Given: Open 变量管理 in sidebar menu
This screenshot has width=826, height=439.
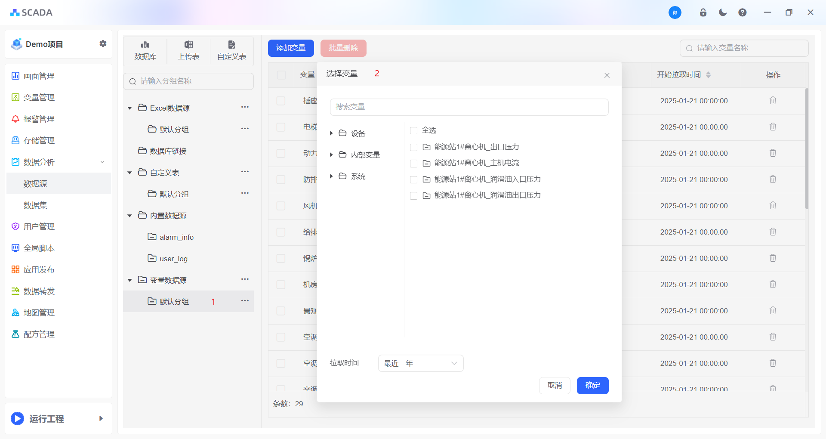Looking at the screenshot, I should [39, 98].
